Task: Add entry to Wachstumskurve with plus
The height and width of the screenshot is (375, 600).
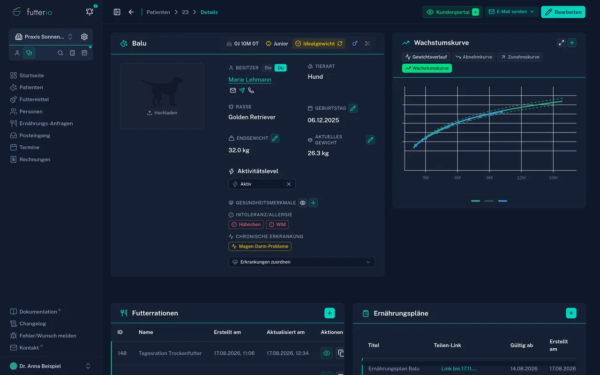Action: (x=572, y=43)
